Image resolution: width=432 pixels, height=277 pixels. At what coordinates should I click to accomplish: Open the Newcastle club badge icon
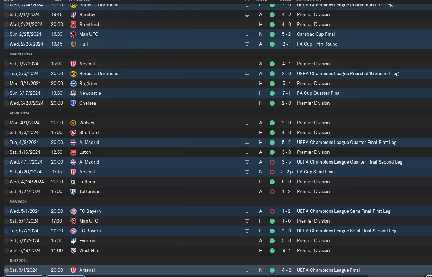coord(73,93)
